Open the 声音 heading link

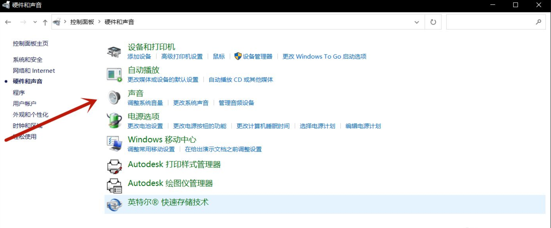pyautogui.click(x=136, y=93)
